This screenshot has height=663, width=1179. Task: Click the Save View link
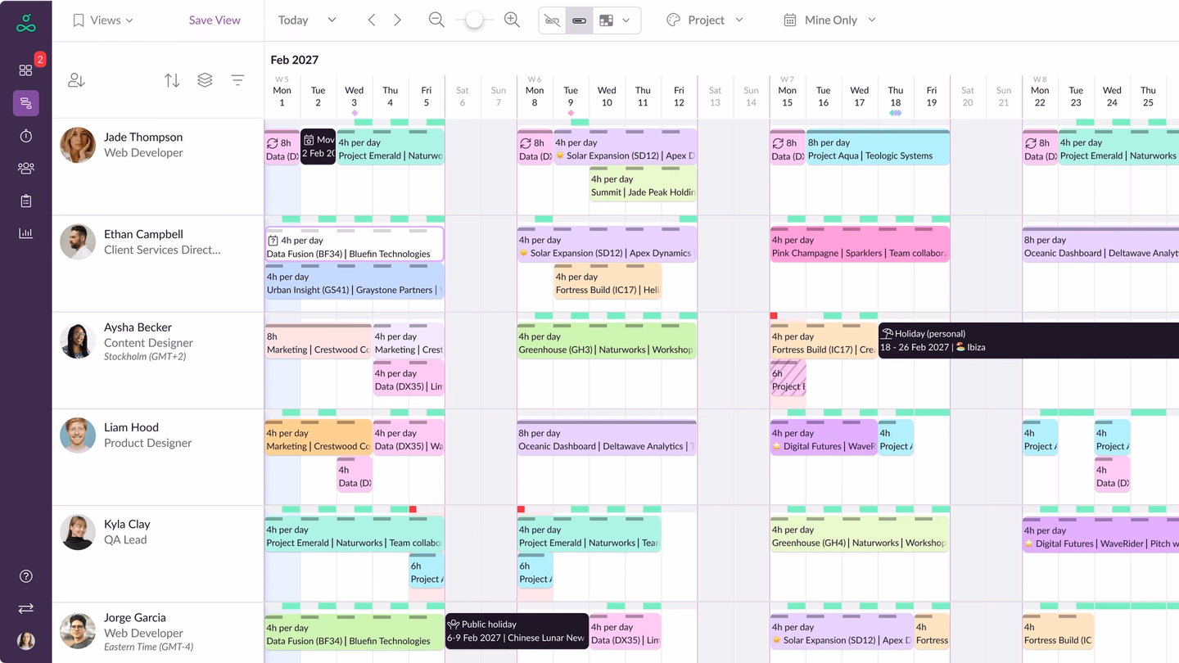pyautogui.click(x=214, y=20)
